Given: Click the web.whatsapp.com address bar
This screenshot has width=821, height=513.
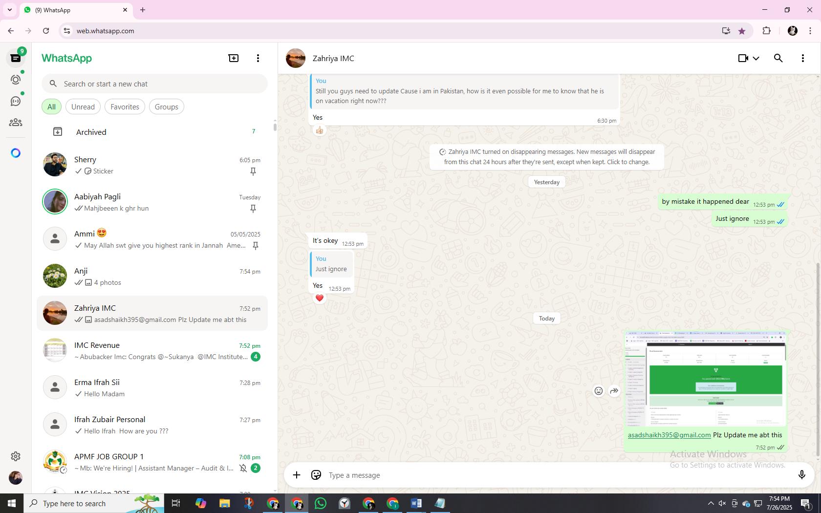Looking at the screenshot, I should click(x=391, y=31).
